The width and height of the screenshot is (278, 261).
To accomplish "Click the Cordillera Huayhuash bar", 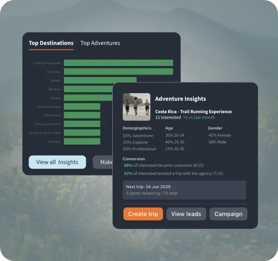I will [x=118, y=63].
